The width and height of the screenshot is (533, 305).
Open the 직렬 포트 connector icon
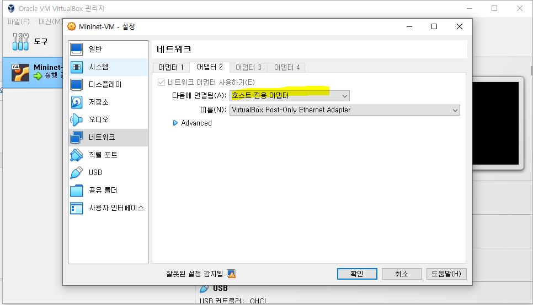[x=77, y=155]
